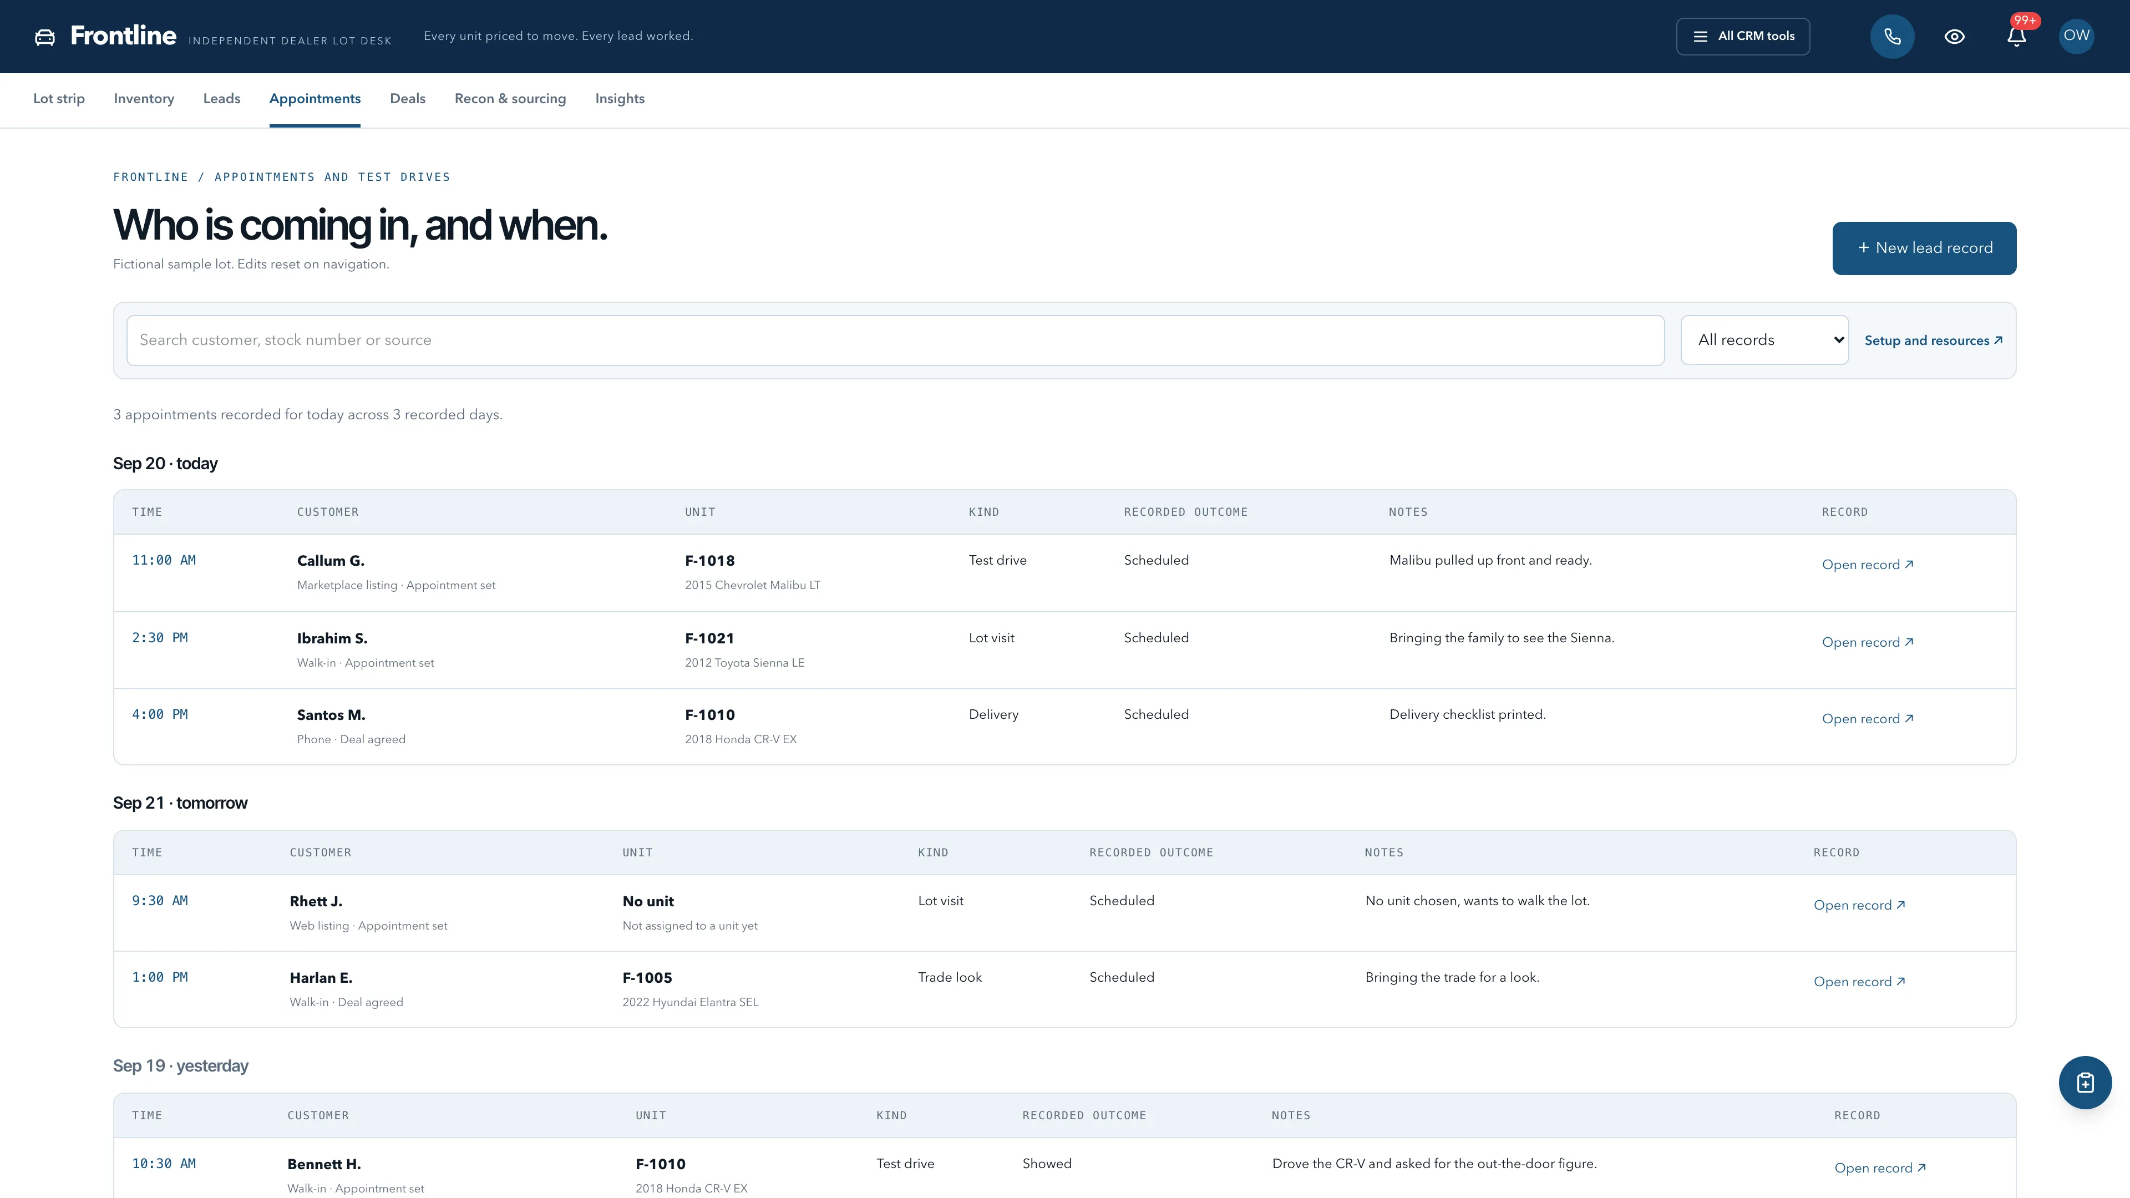Select the Appointments tab
The image size is (2130, 1198).
tap(315, 98)
